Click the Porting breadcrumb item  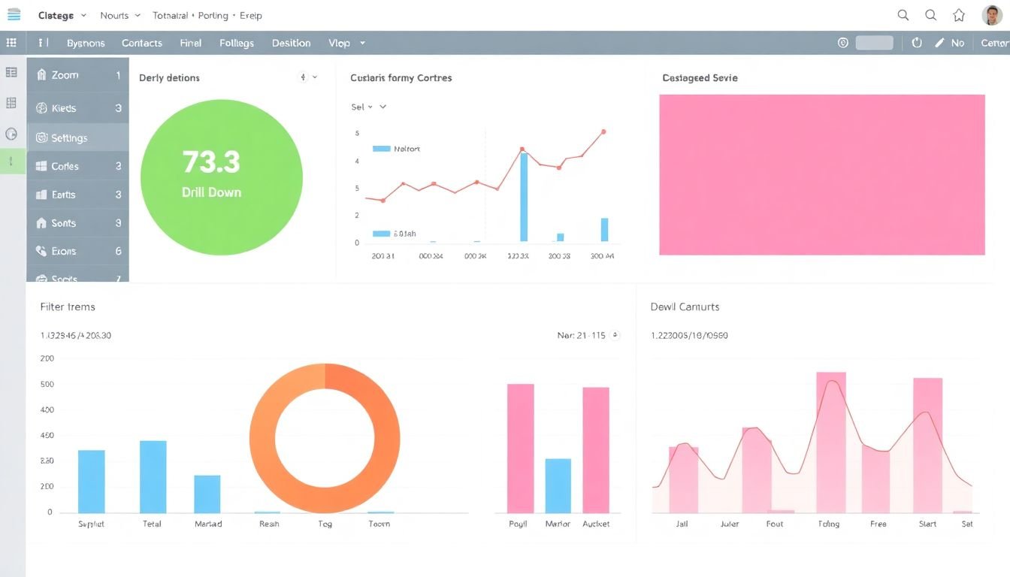213,15
